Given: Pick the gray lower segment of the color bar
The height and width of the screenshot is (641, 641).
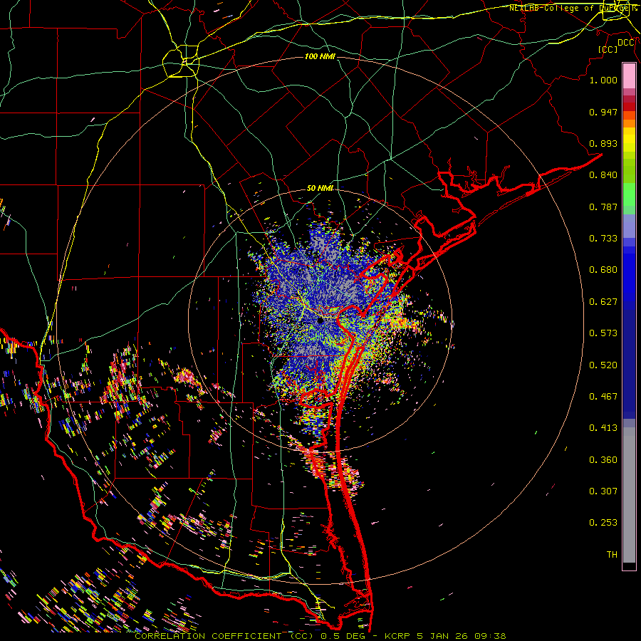Looking at the screenshot, I should (629, 495).
